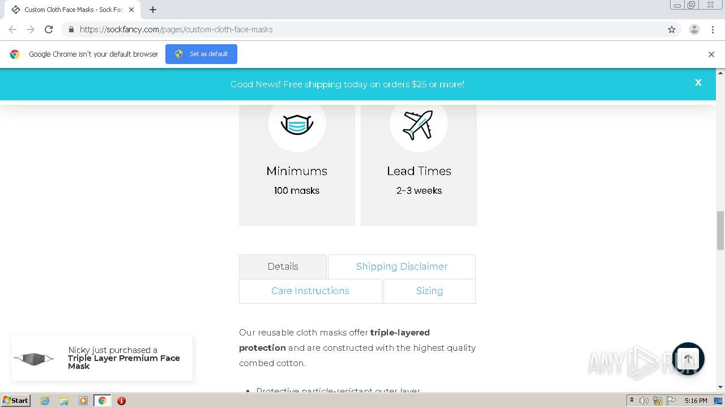
Task: Open the Chrome profile avatar
Action: 694,29
